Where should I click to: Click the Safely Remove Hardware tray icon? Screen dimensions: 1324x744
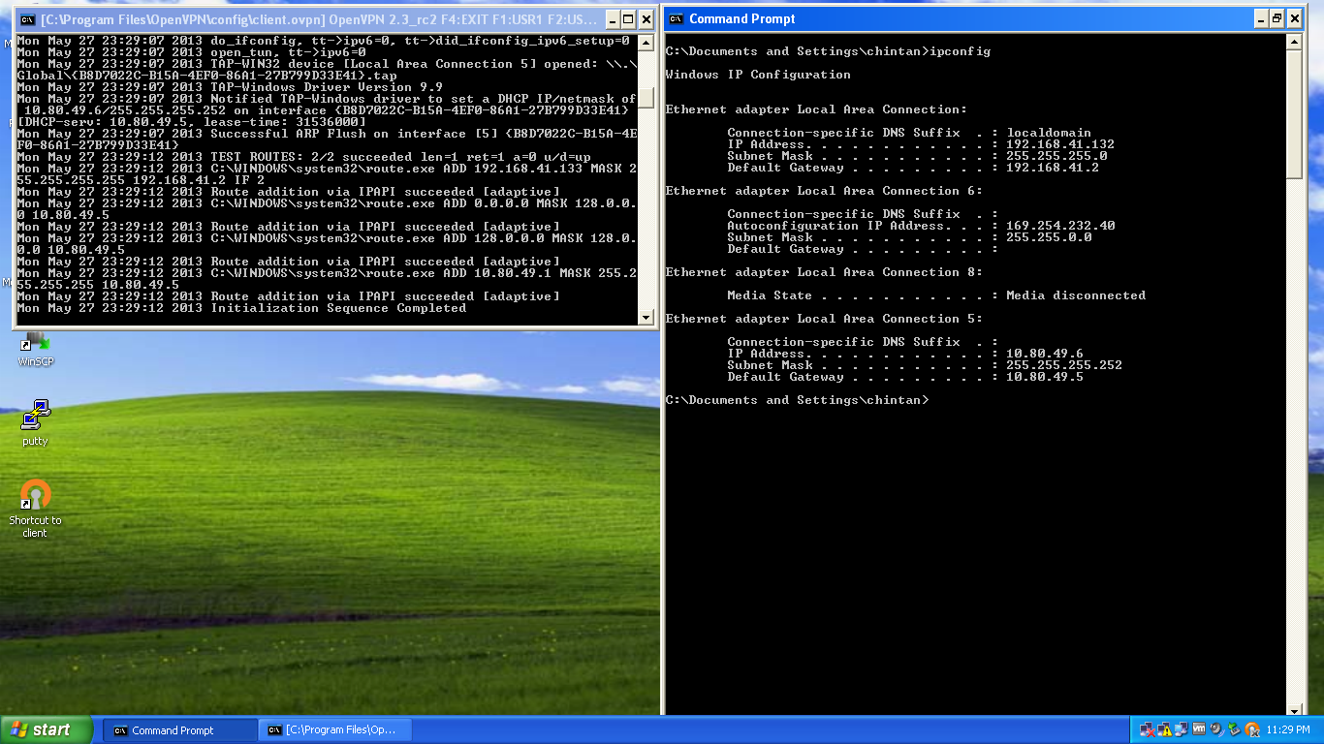point(1234,729)
